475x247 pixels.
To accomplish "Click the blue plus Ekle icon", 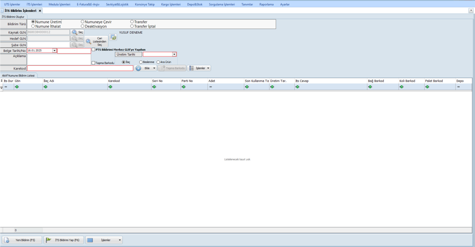I will pyautogui.click(x=138, y=68).
